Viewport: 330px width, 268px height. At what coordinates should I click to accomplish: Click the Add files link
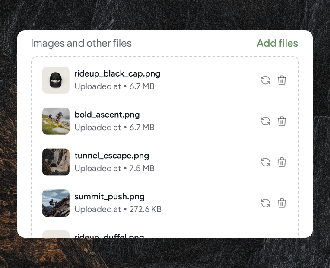(x=277, y=43)
